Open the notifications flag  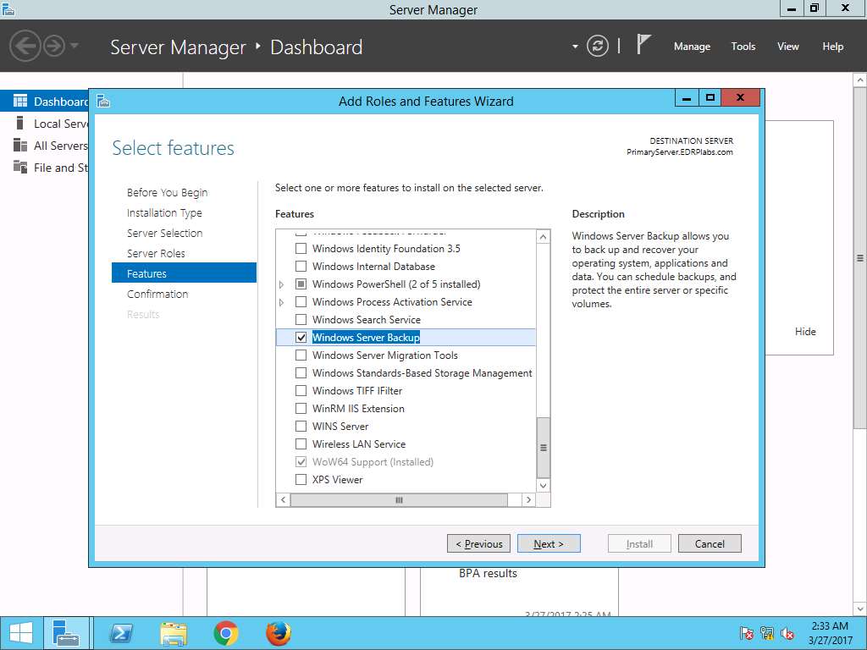click(x=643, y=44)
